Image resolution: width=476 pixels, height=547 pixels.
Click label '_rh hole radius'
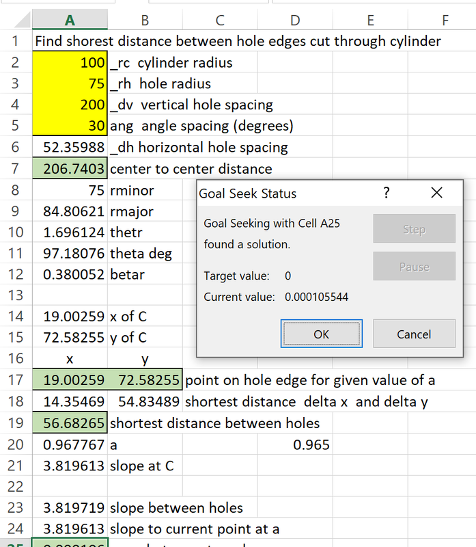pyautogui.click(x=160, y=83)
